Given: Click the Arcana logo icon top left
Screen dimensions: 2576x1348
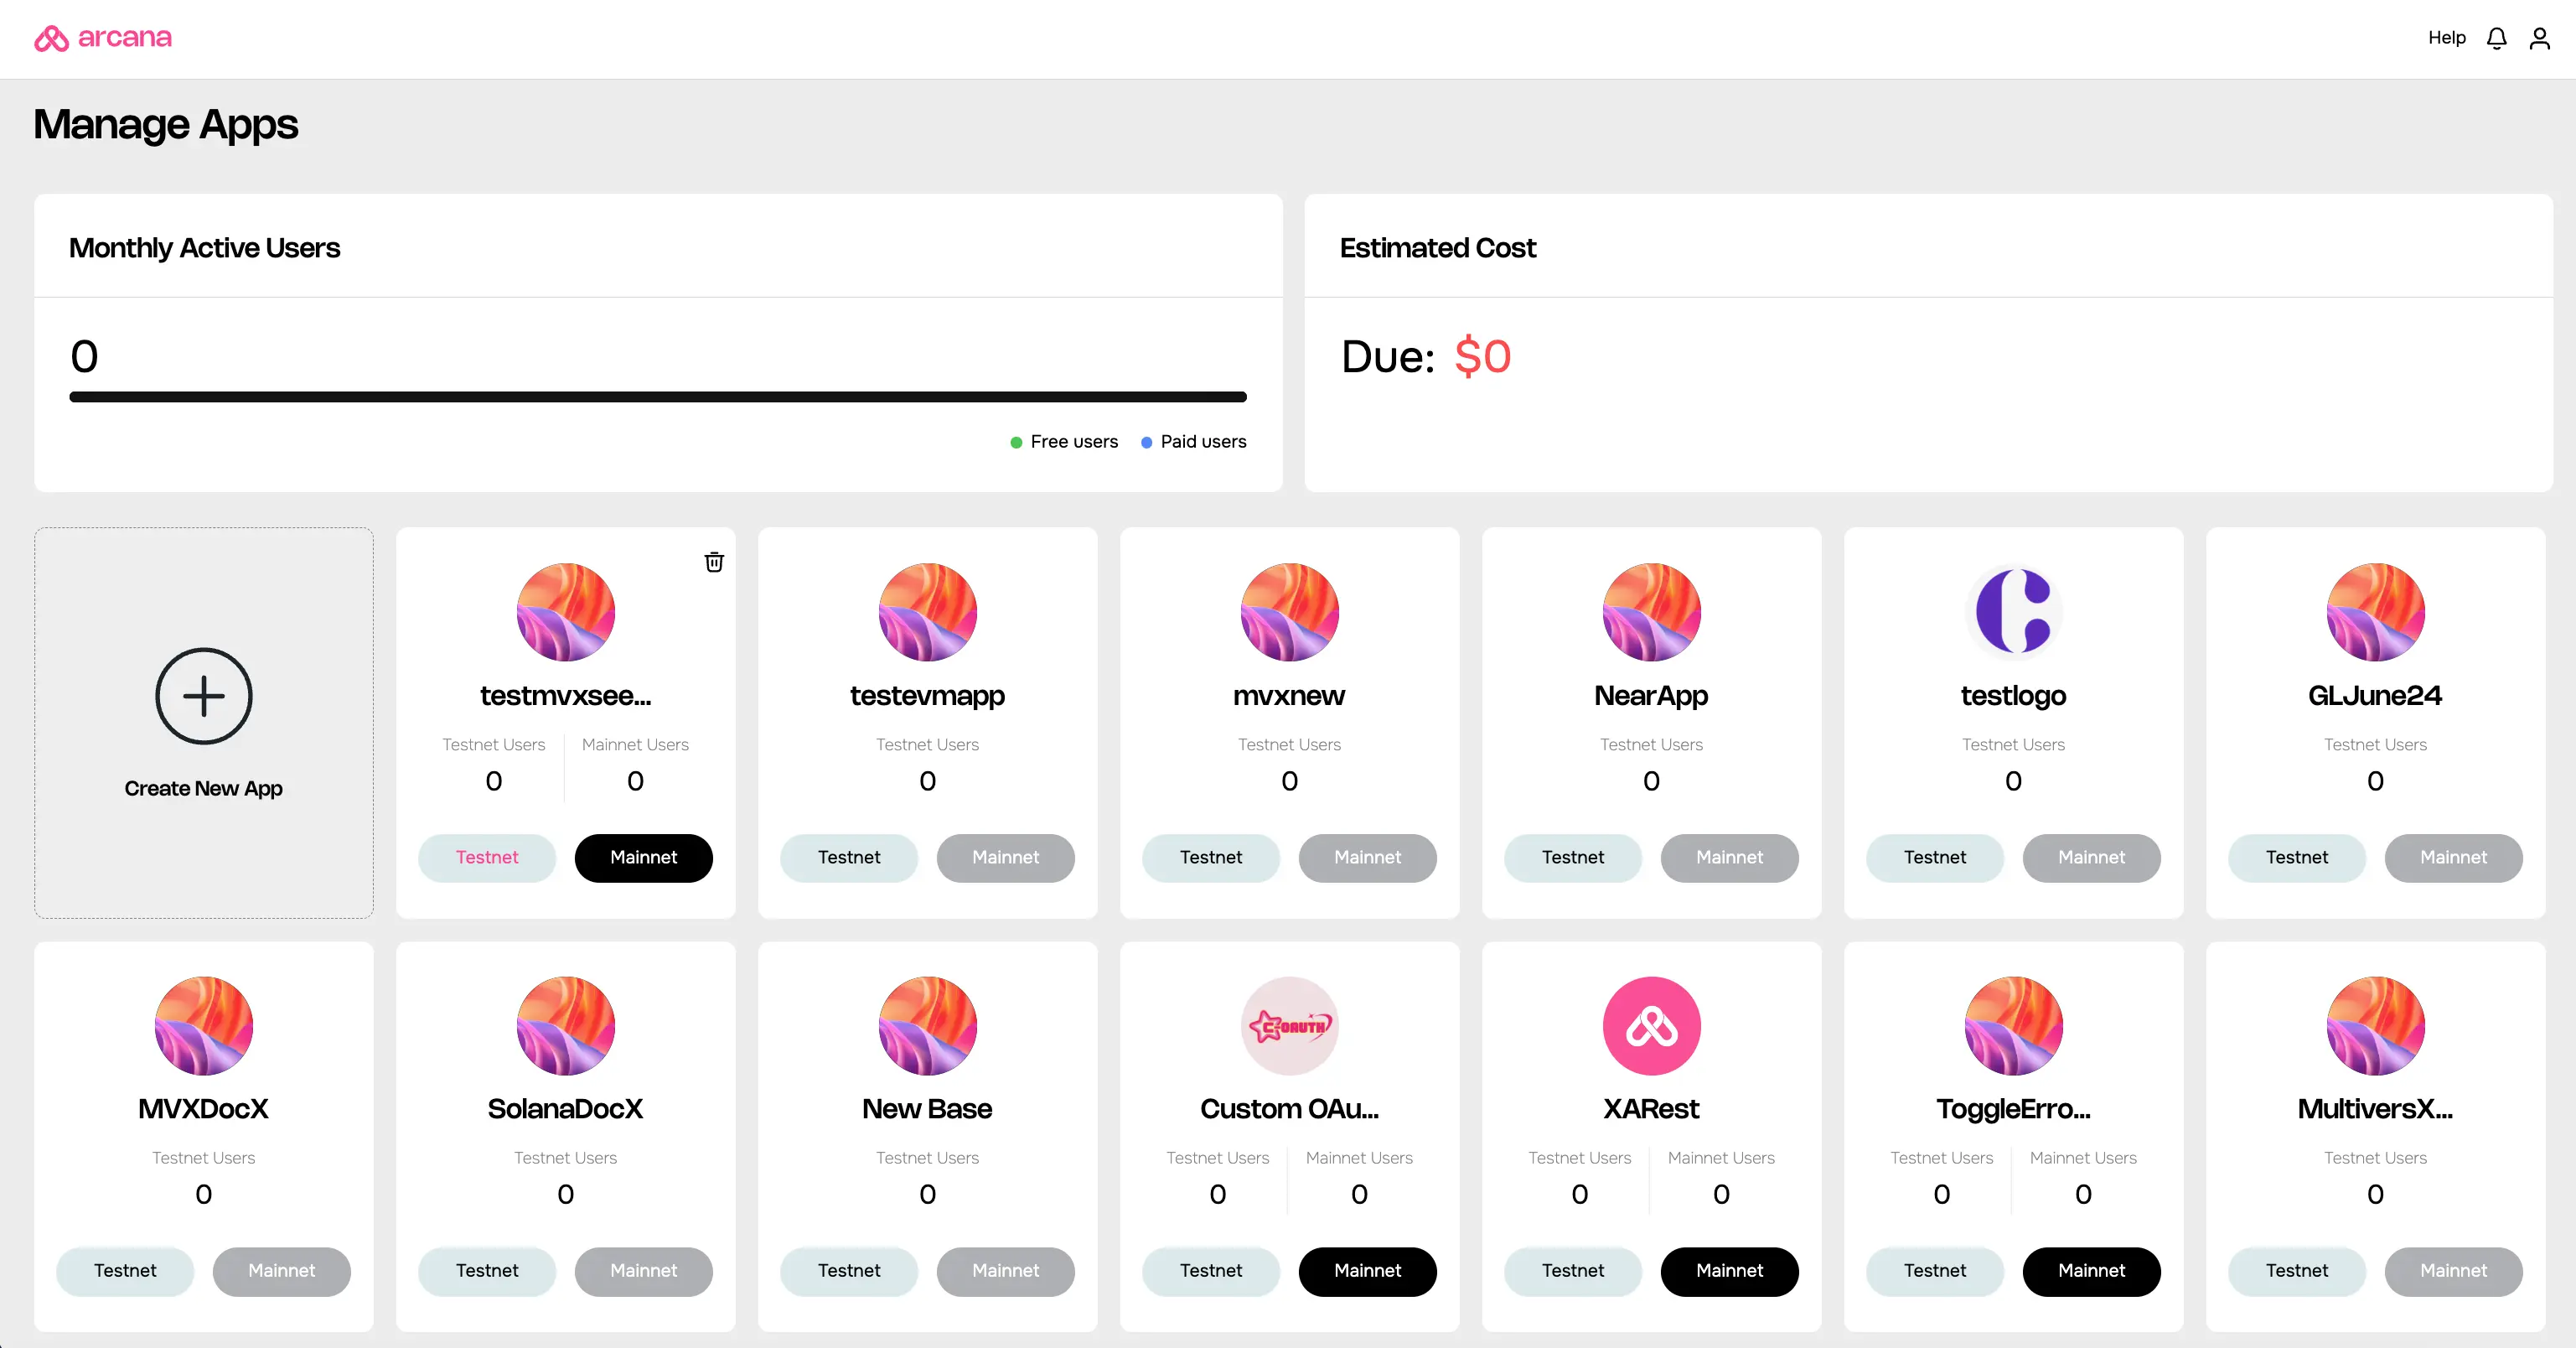Looking at the screenshot, I should coord(51,38).
